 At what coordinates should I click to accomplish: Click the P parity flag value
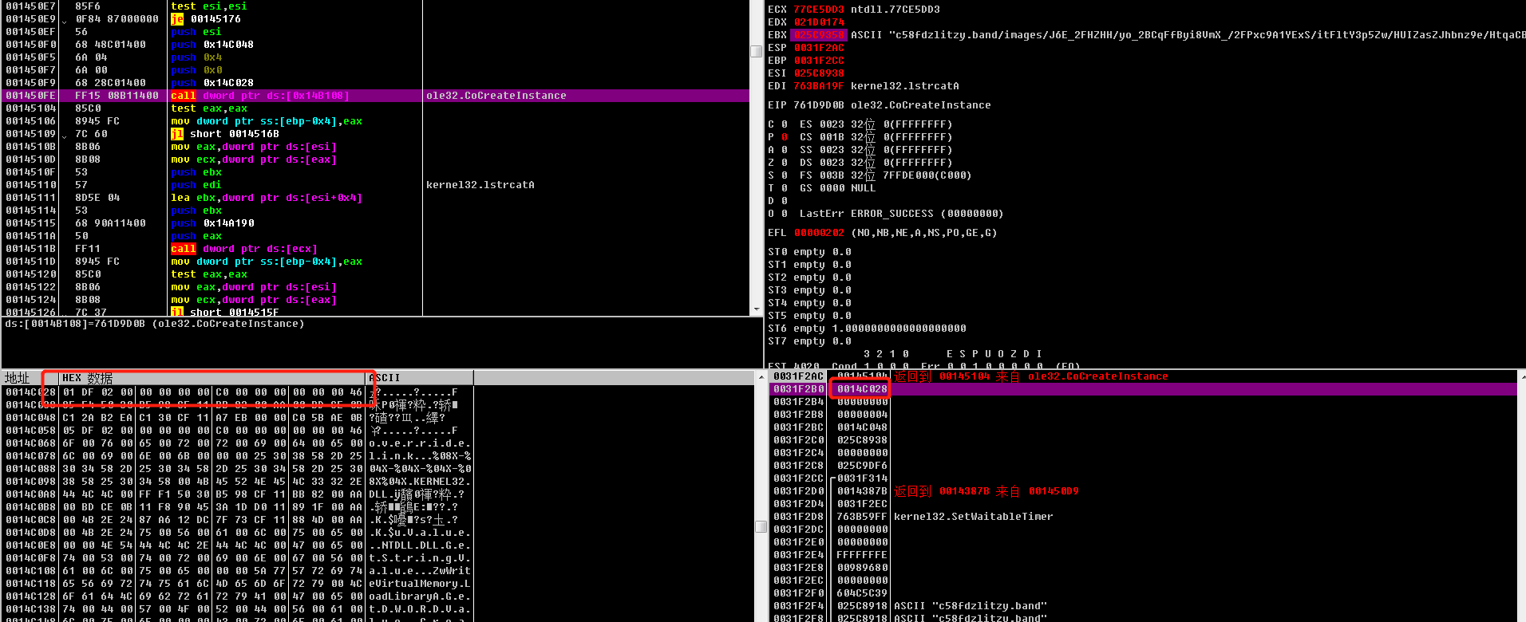[x=785, y=137]
